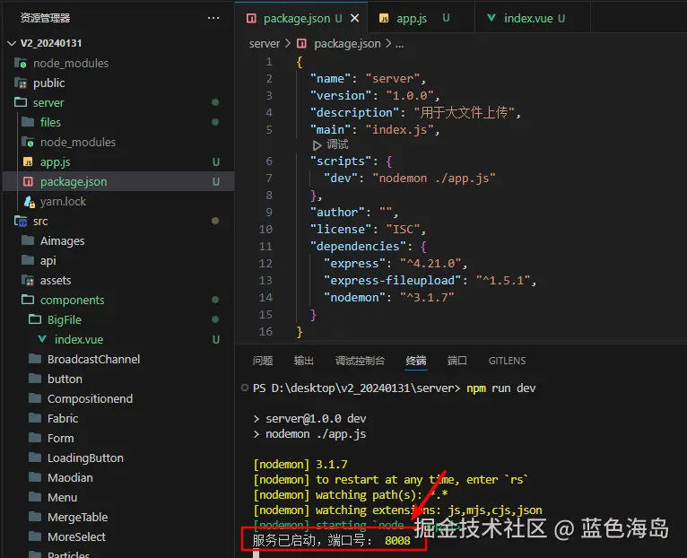687x558 pixels.
Task: Click package.json in the breadcrumb path
Action: pyautogui.click(x=347, y=44)
